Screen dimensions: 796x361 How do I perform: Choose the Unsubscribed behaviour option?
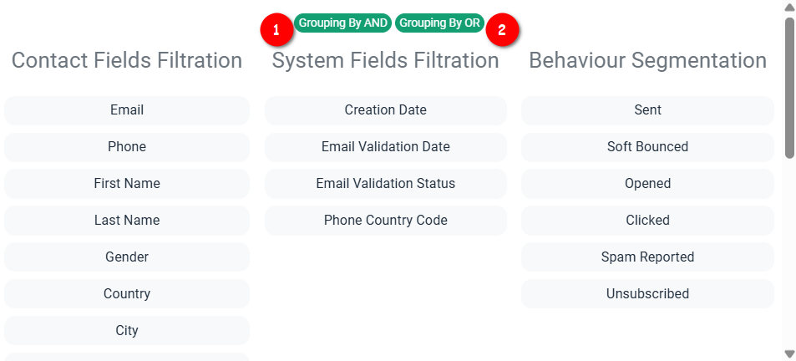click(648, 294)
